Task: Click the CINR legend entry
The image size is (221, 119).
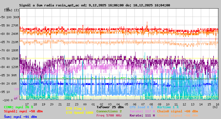Action: 19,107
